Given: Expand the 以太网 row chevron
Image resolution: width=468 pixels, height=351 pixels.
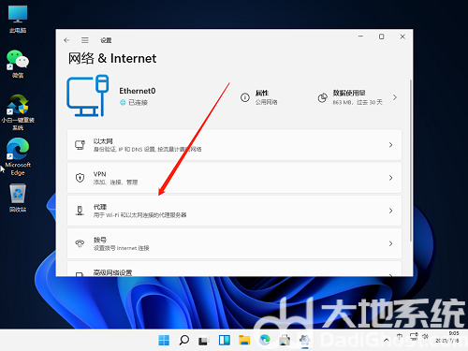Looking at the screenshot, I should 390,145.
